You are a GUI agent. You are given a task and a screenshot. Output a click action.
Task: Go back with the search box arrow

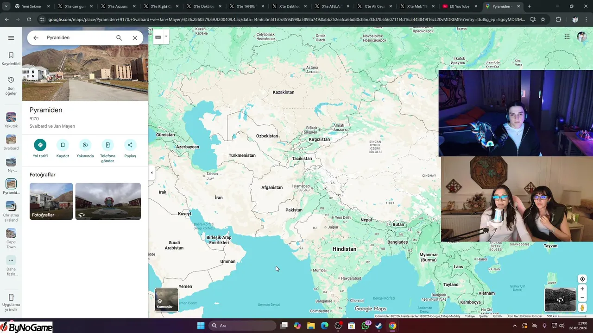point(36,38)
